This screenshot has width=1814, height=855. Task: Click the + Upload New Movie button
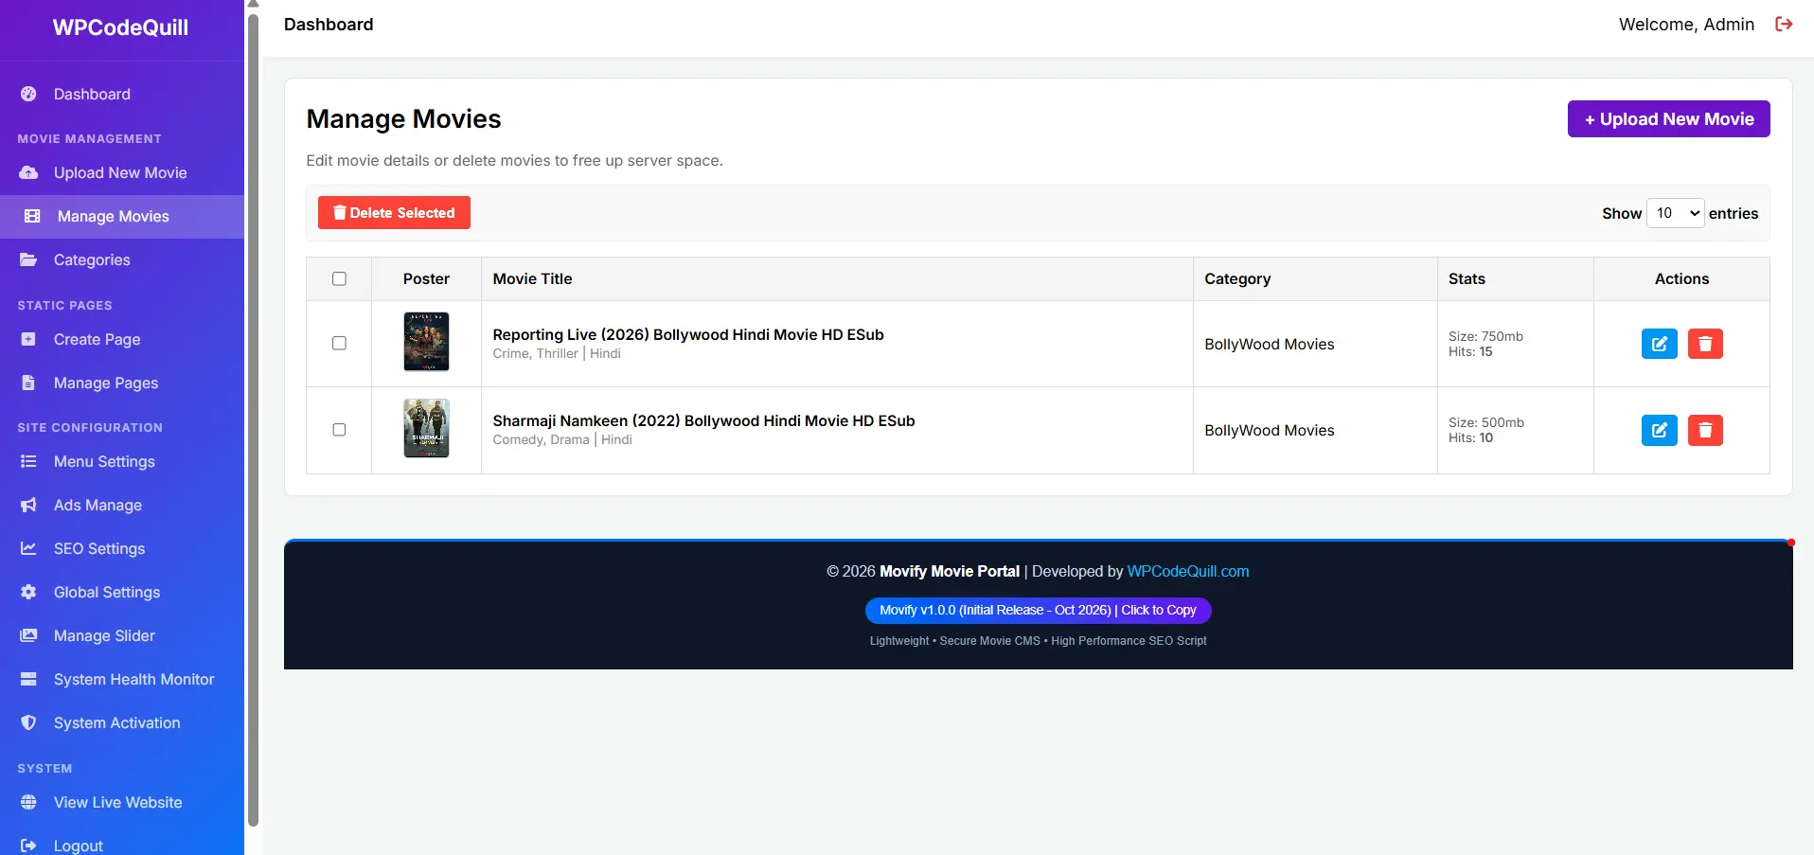click(1668, 119)
